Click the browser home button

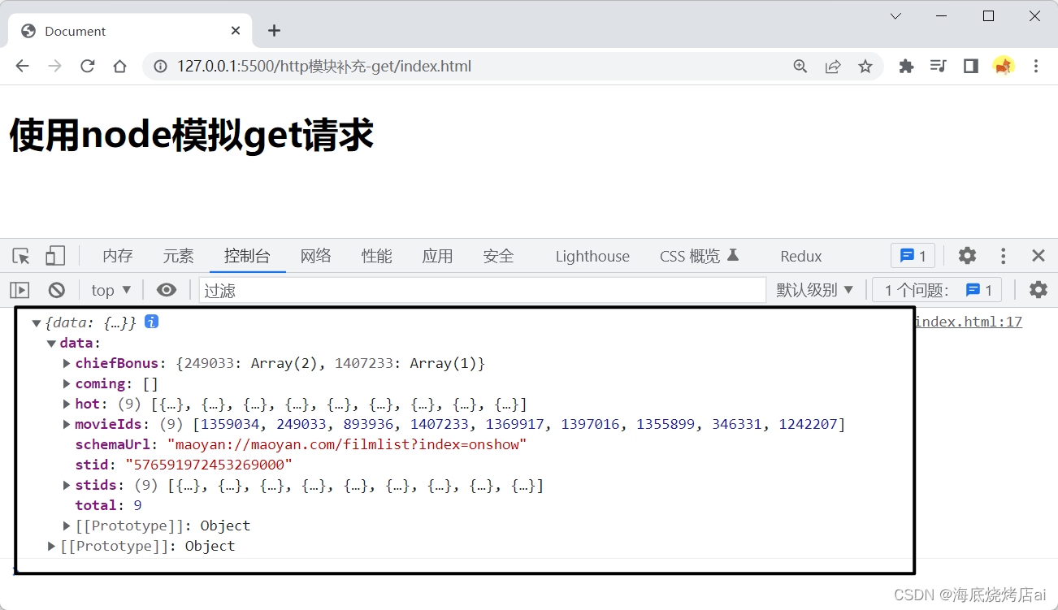tap(120, 67)
